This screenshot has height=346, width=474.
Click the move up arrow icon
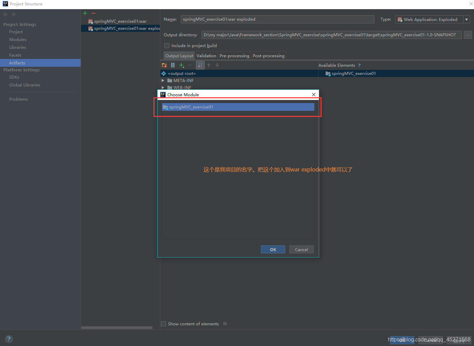[209, 65]
